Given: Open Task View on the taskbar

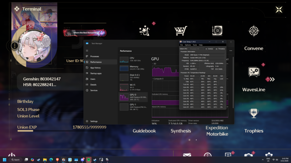Looking at the screenshot, I should [26, 160].
